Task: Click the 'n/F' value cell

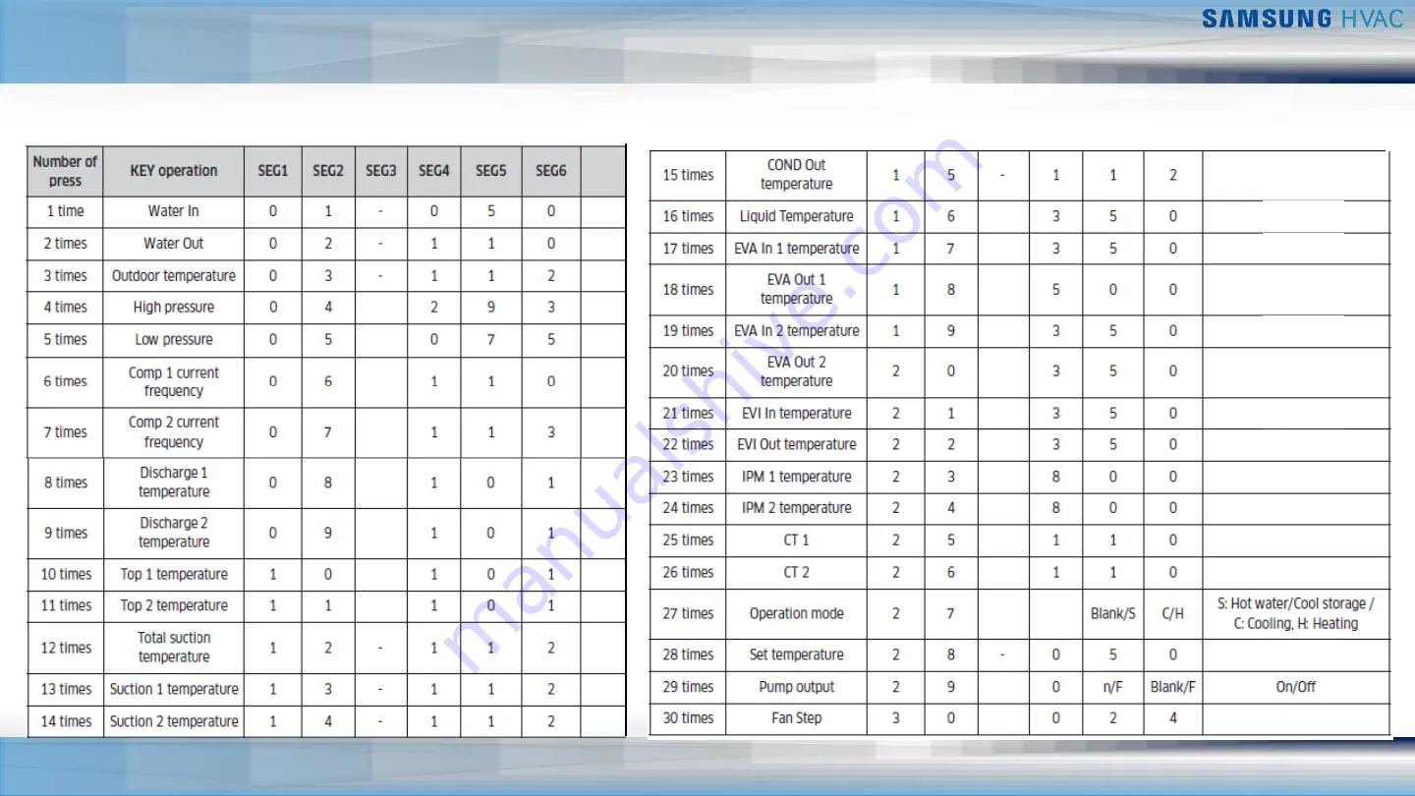Action: click(1113, 687)
